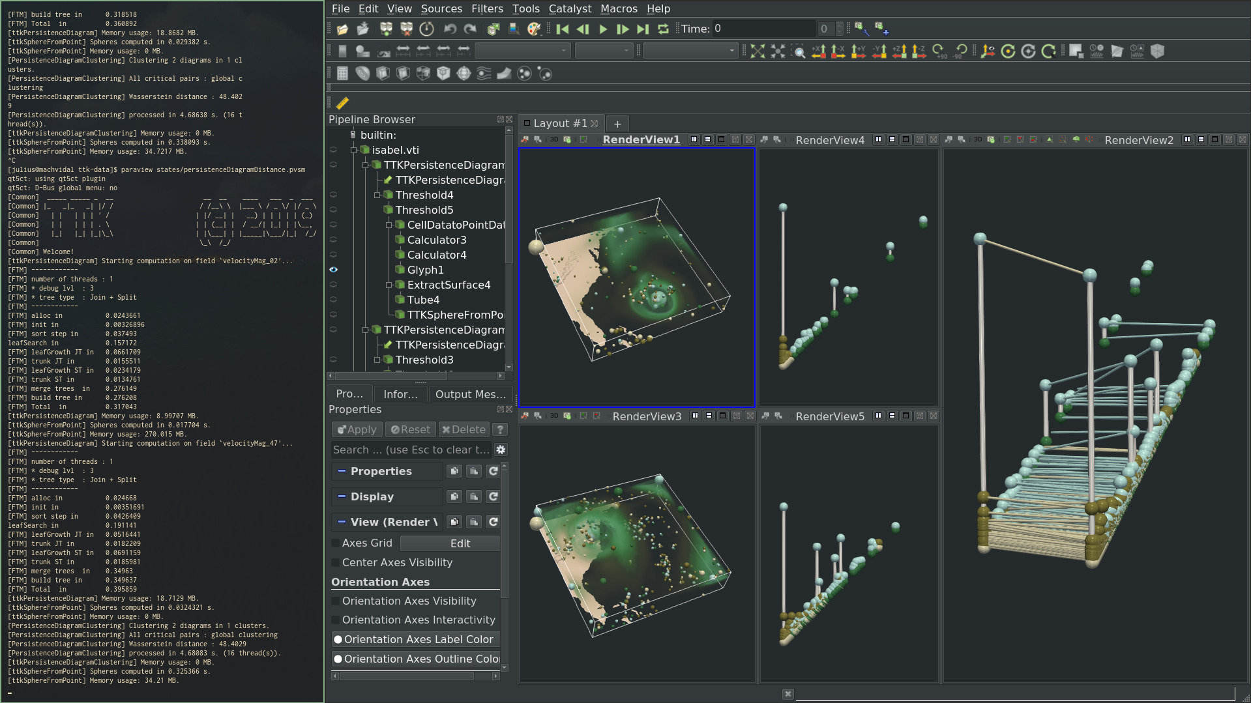1251x703 pixels.
Task: Switch to the Output Messages tab
Action: pos(470,394)
